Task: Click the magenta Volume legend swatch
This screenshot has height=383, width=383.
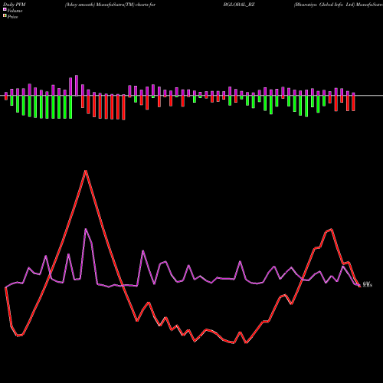Action: (x=5, y=10)
